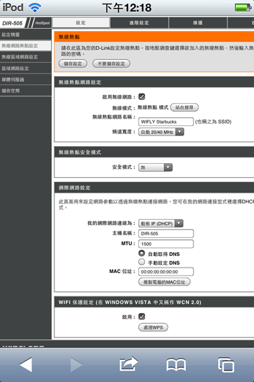Open 無線網路熱點設定 in sidebar

click(26, 46)
